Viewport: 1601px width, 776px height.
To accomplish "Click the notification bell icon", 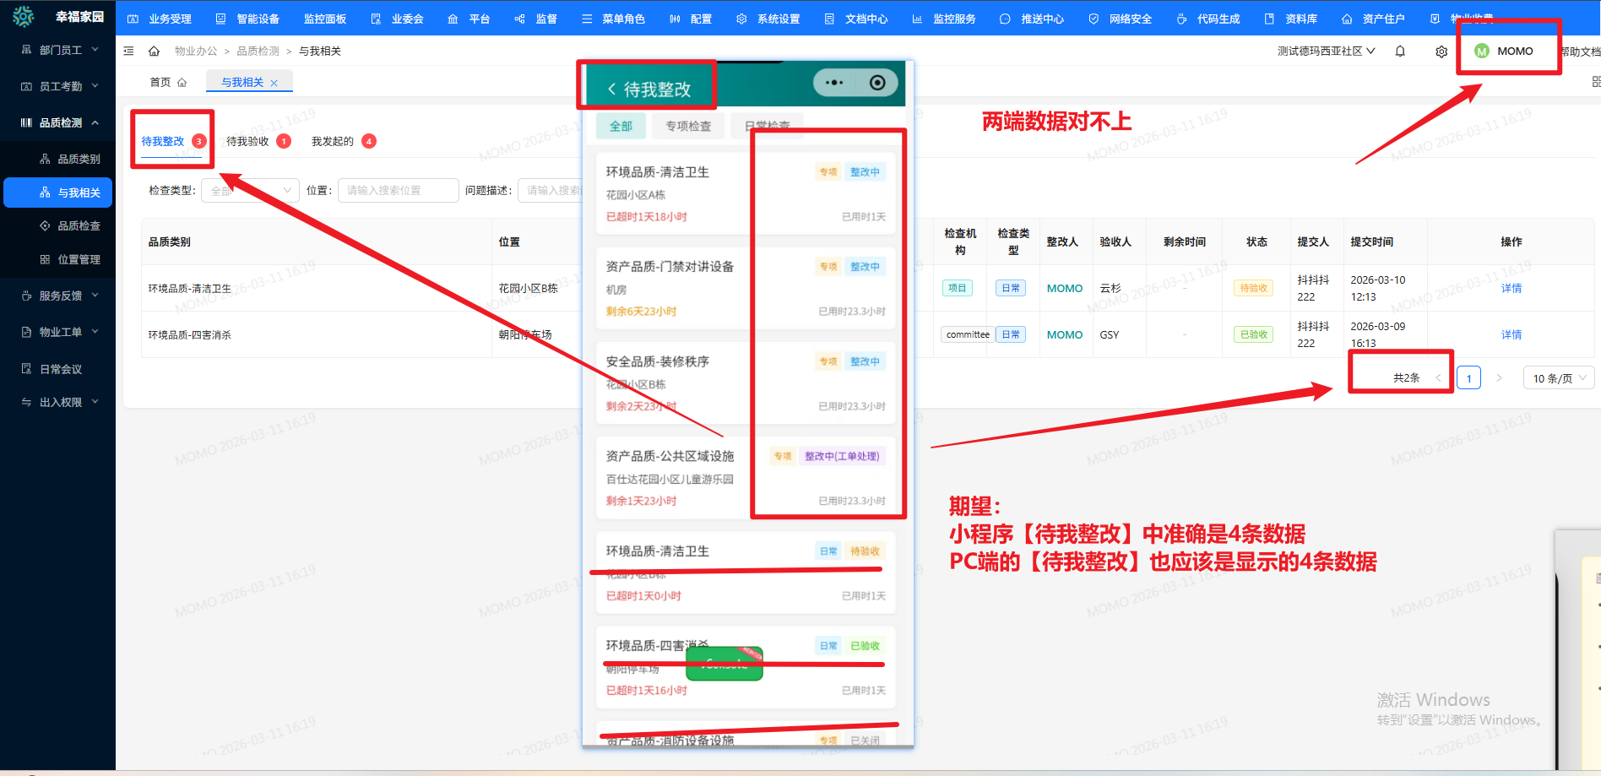I will point(1400,52).
